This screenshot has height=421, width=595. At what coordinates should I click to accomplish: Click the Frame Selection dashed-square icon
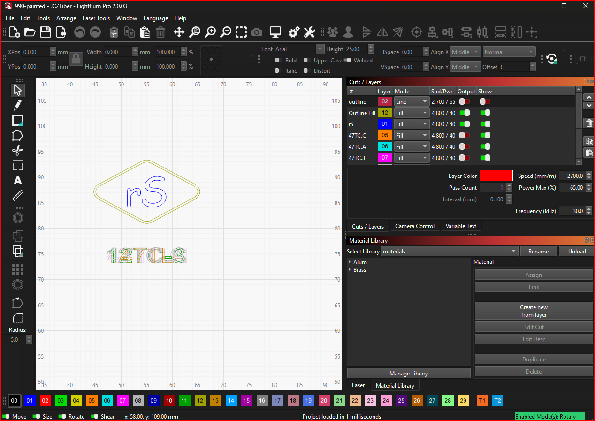(x=241, y=32)
